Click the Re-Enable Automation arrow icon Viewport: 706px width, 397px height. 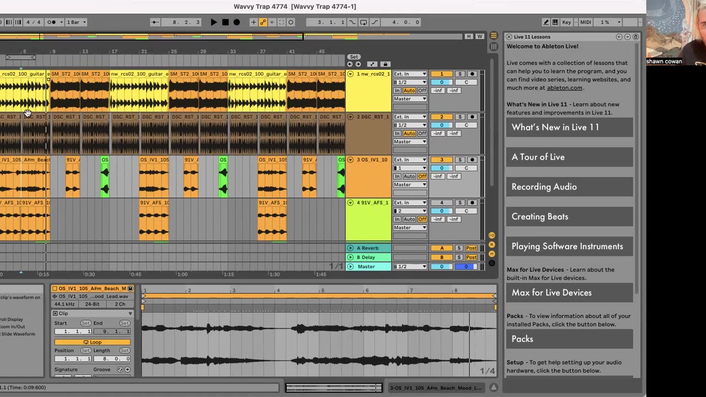pos(272,22)
